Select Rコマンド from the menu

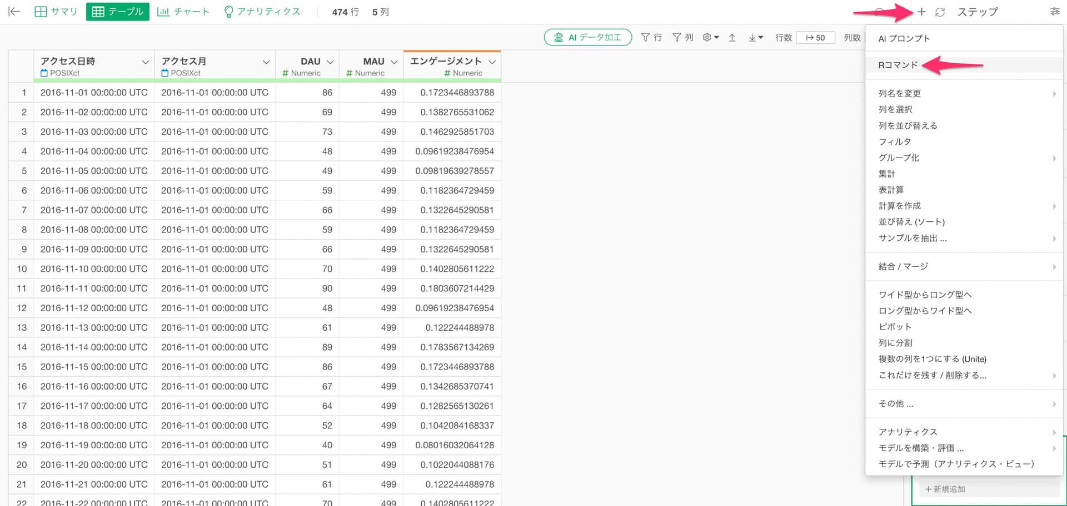click(x=898, y=65)
